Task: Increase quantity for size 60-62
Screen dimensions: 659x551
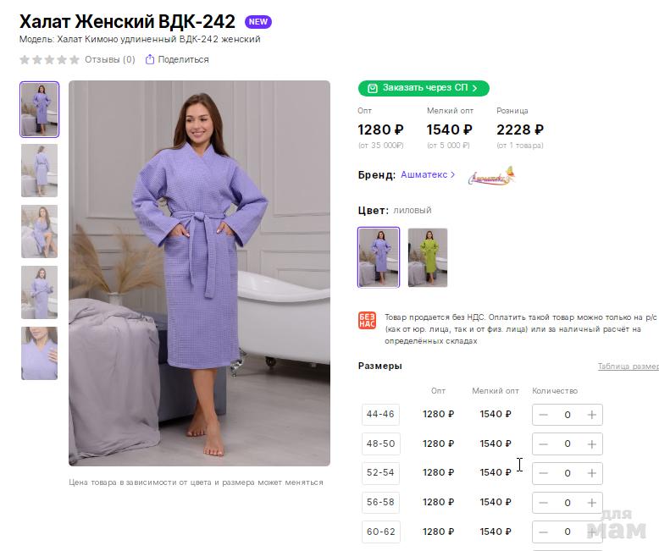Action: tap(591, 532)
